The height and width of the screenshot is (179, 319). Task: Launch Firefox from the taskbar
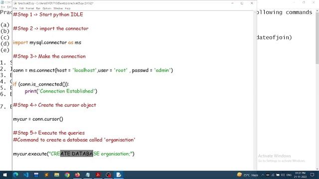click(78, 175)
